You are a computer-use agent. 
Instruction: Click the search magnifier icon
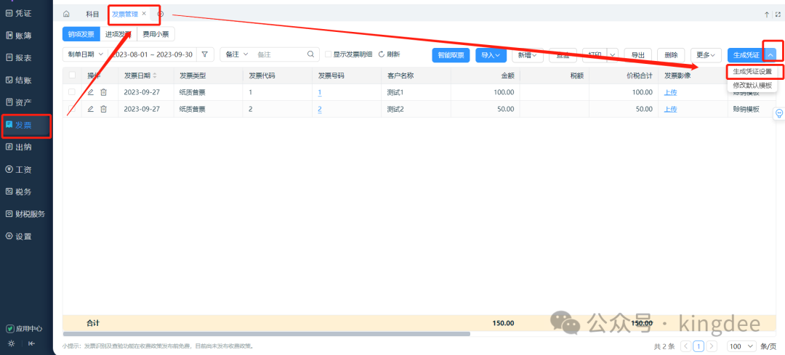coord(311,54)
